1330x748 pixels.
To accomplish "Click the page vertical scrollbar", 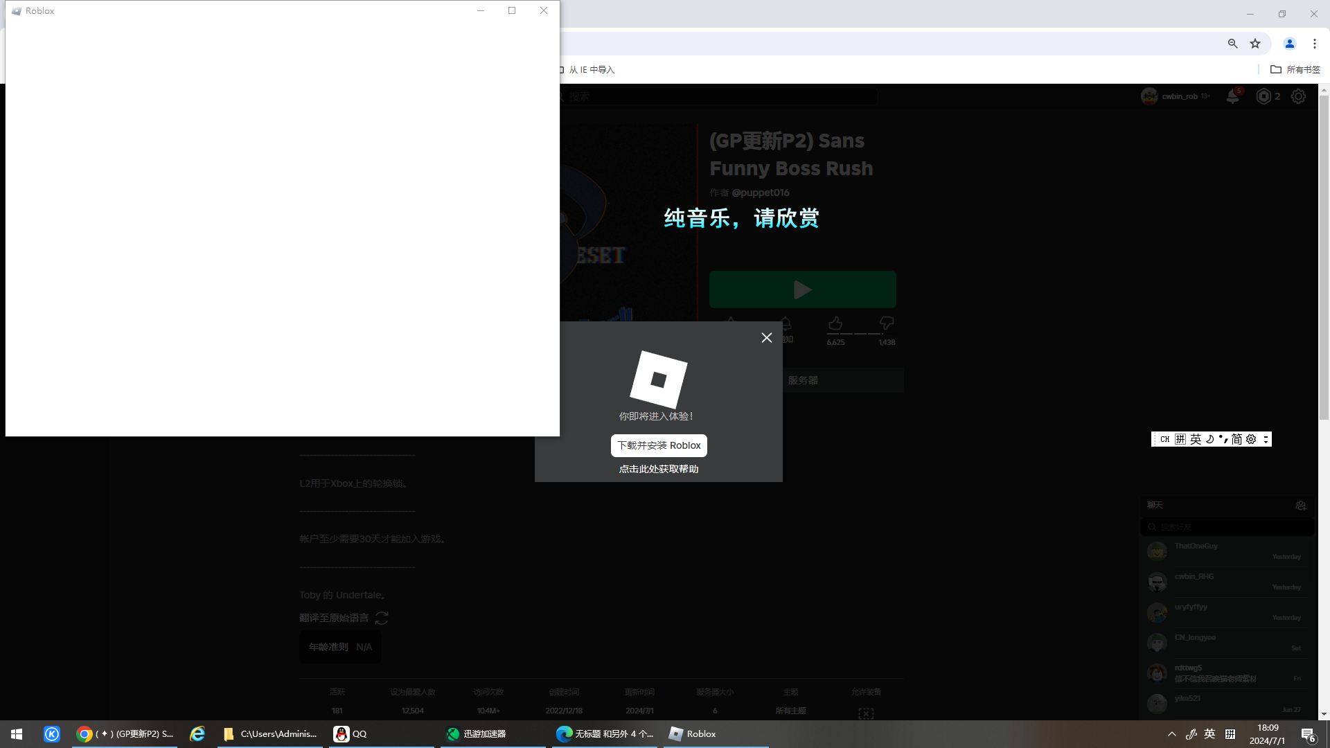I will click(1324, 257).
